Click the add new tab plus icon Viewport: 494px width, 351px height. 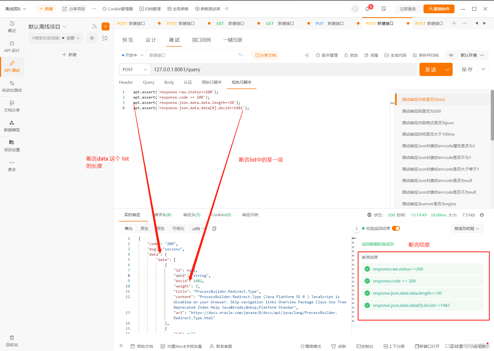pyautogui.click(x=454, y=23)
